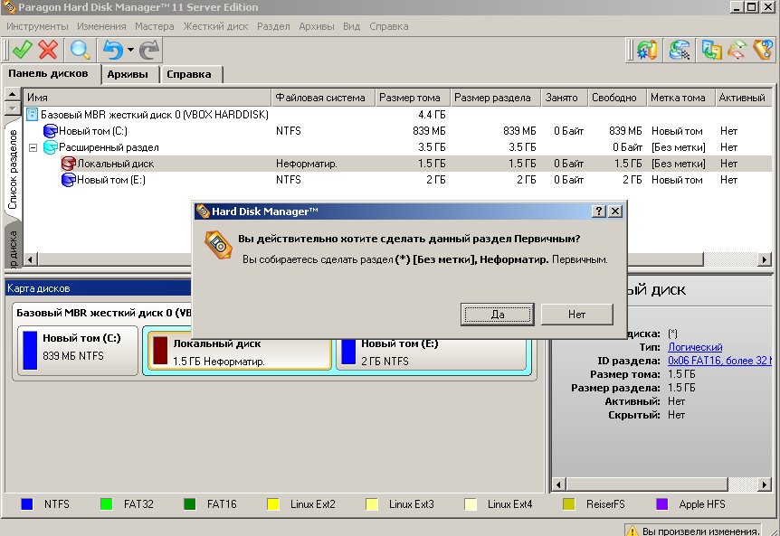Click the gray Redo arrow icon
The width and height of the screenshot is (780, 536).
(x=149, y=50)
